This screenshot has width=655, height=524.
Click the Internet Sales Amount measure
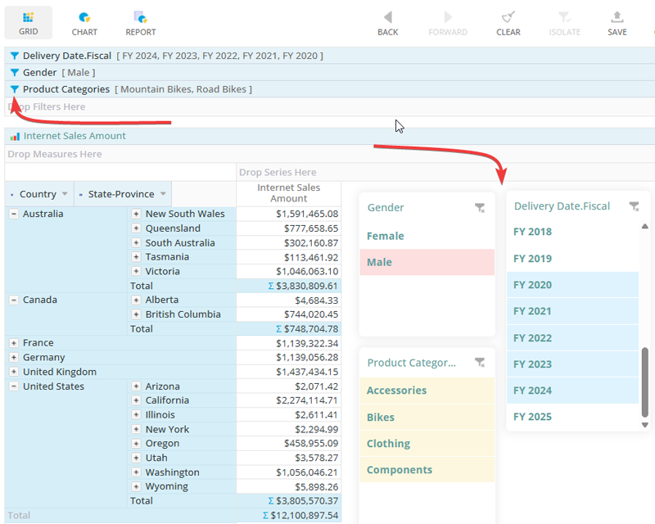tap(75, 136)
